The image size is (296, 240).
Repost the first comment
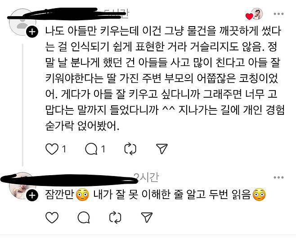pos(130,149)
